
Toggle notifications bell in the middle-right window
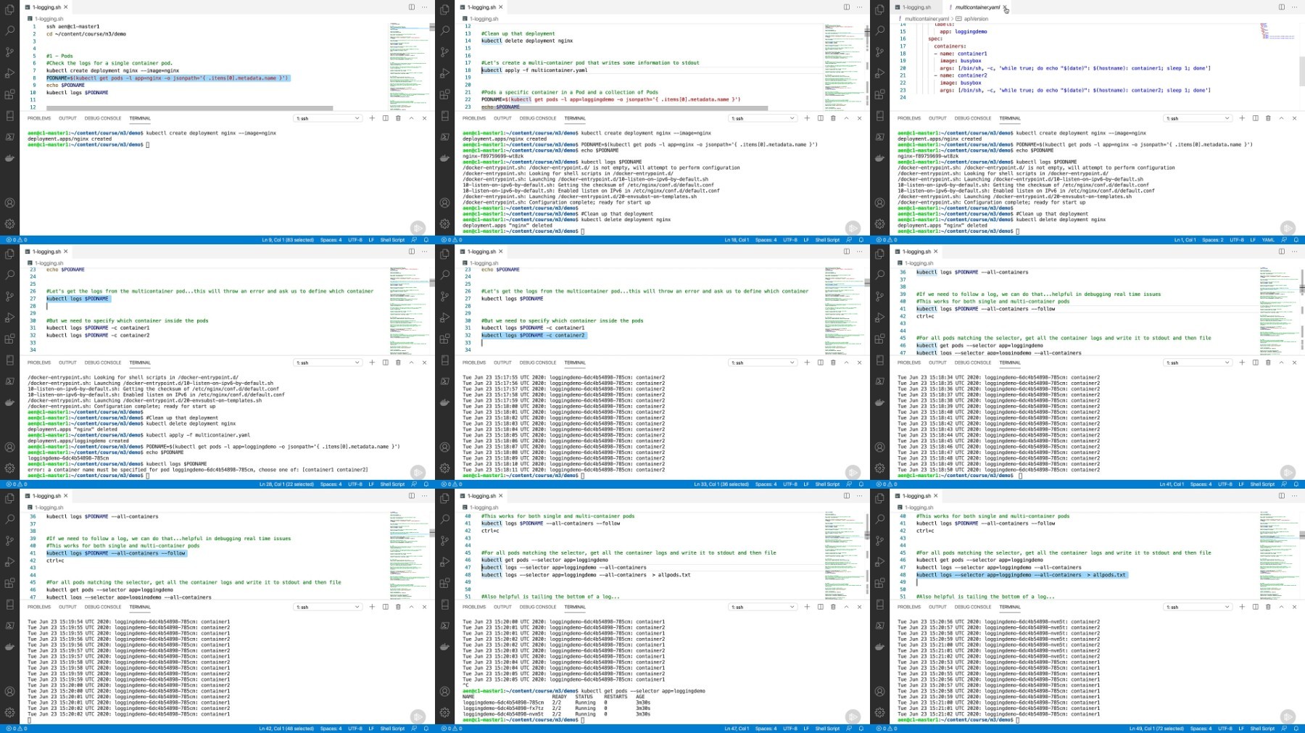1296,484
